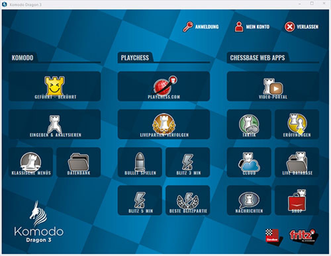Open Eingeben & Analysieren tile
The image size is (331, 256).
[55, 124]
